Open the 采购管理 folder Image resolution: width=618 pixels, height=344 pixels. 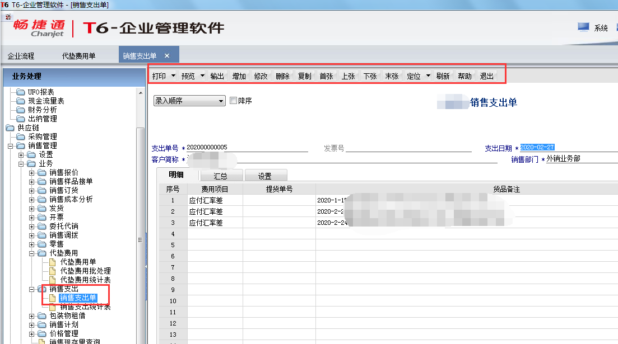pos(42,136)
